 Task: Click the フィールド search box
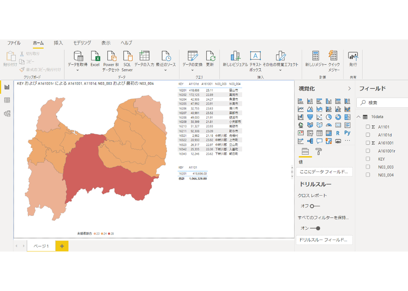[382, 103]
